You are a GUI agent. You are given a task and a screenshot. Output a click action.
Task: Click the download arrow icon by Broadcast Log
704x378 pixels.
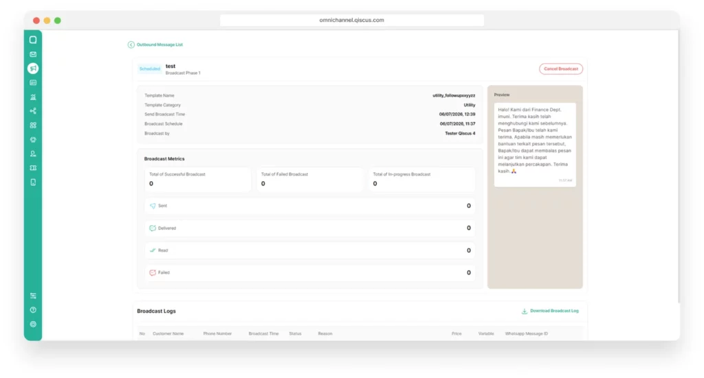pos(525,311)
